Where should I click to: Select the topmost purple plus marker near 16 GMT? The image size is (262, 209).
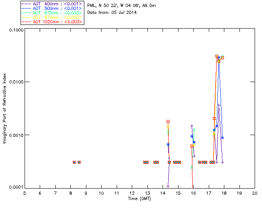[x=192, y=126]
